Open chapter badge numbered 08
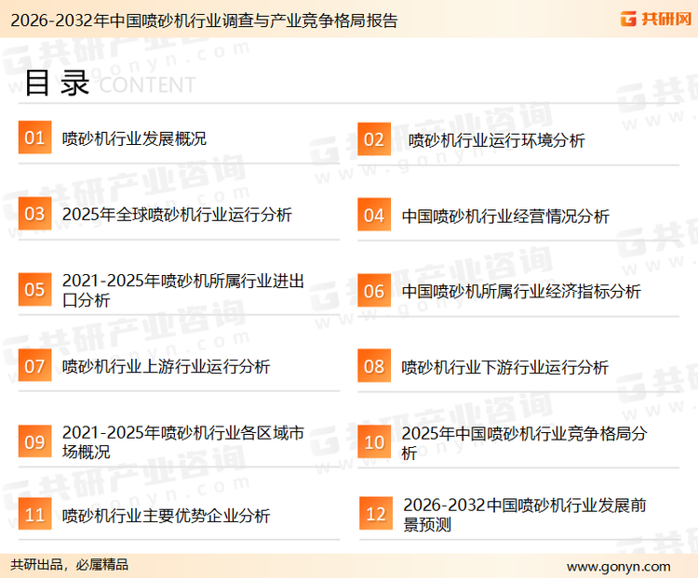 tap(373, 366)
